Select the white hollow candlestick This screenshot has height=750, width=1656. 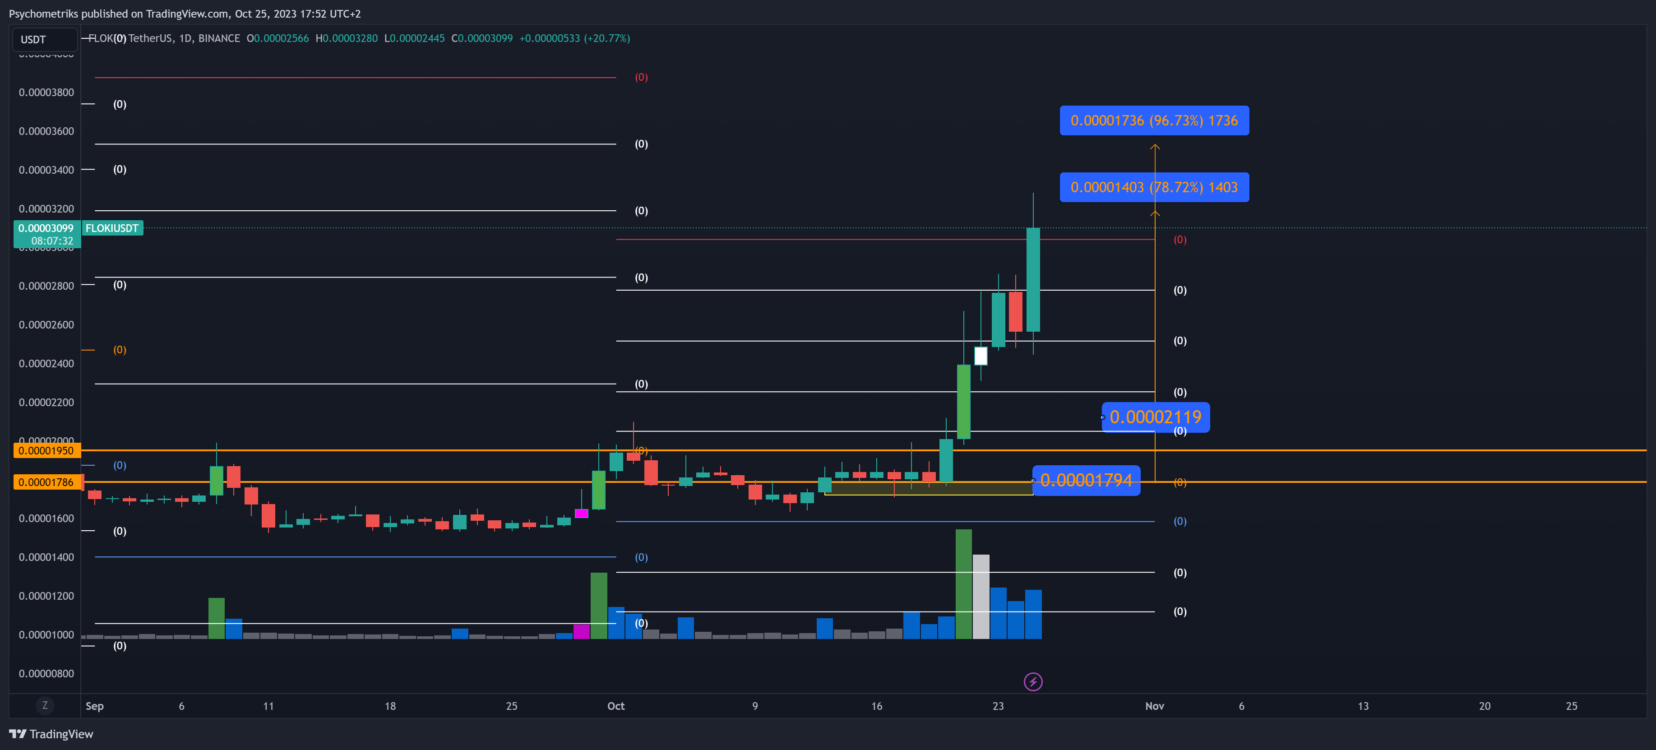coord(981,356)
